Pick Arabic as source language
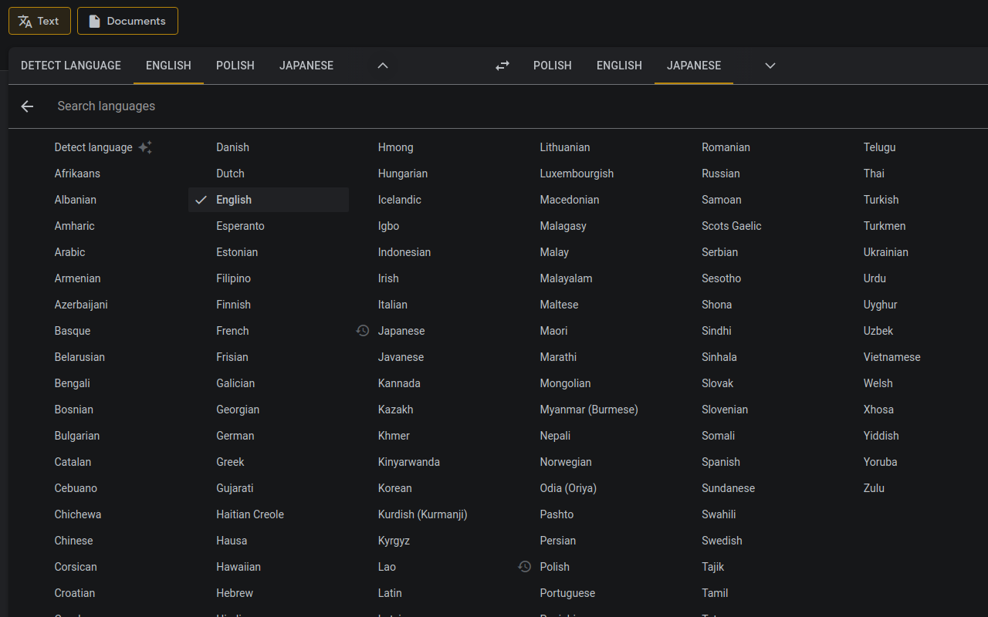Viewport: 988px width, 617px height. tap(69, 252)
